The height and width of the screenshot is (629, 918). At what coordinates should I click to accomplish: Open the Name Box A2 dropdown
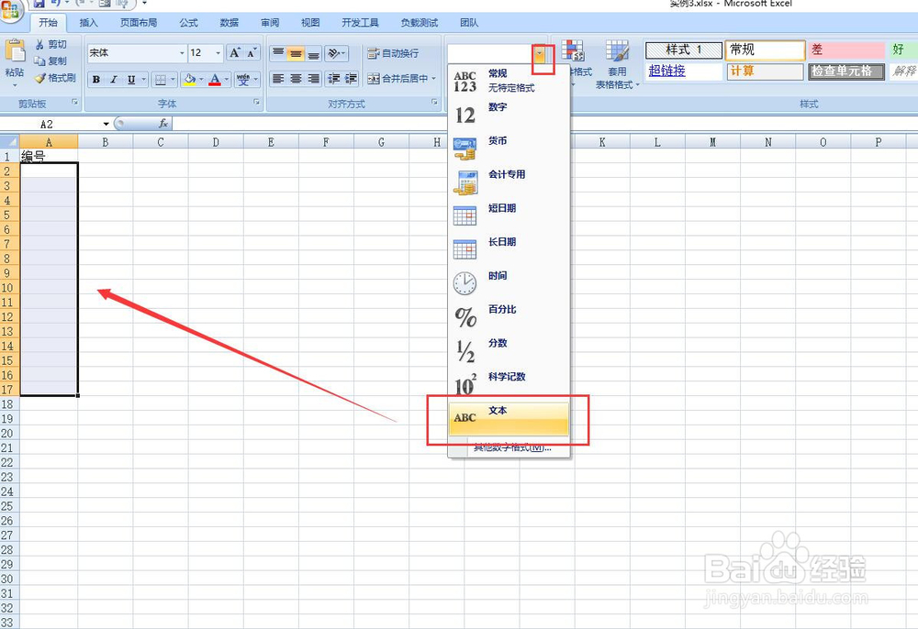pyautogui.click(x=106, y=124)
